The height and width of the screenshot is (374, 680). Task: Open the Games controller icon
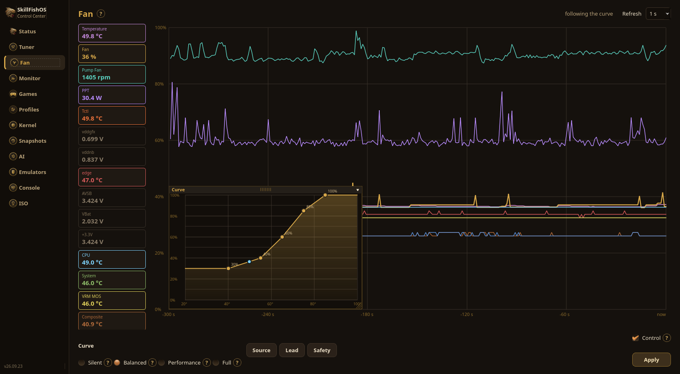(x=13, y=94)
